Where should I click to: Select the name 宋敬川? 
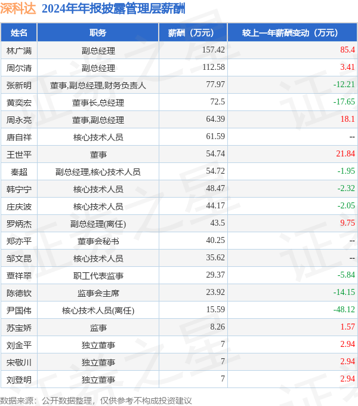tap(19, 362)
